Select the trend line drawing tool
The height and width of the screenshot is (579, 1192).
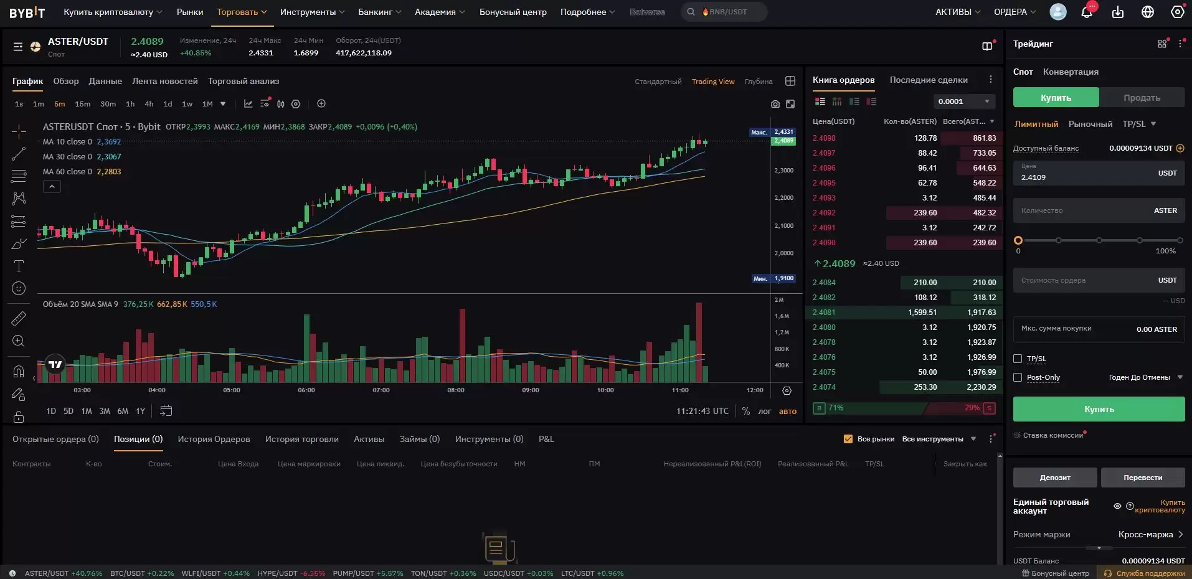(x=19, y=154)
